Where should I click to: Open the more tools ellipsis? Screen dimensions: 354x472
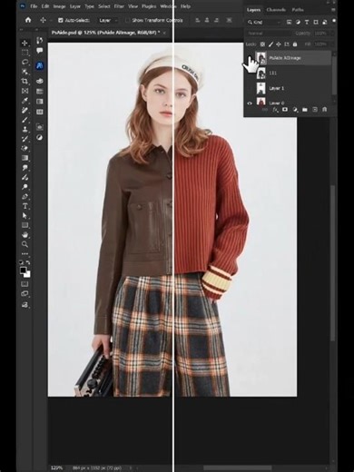[25, 254]
